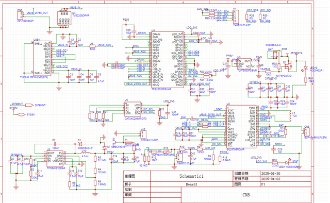Select the D1 diode above U5

point(80,144)
